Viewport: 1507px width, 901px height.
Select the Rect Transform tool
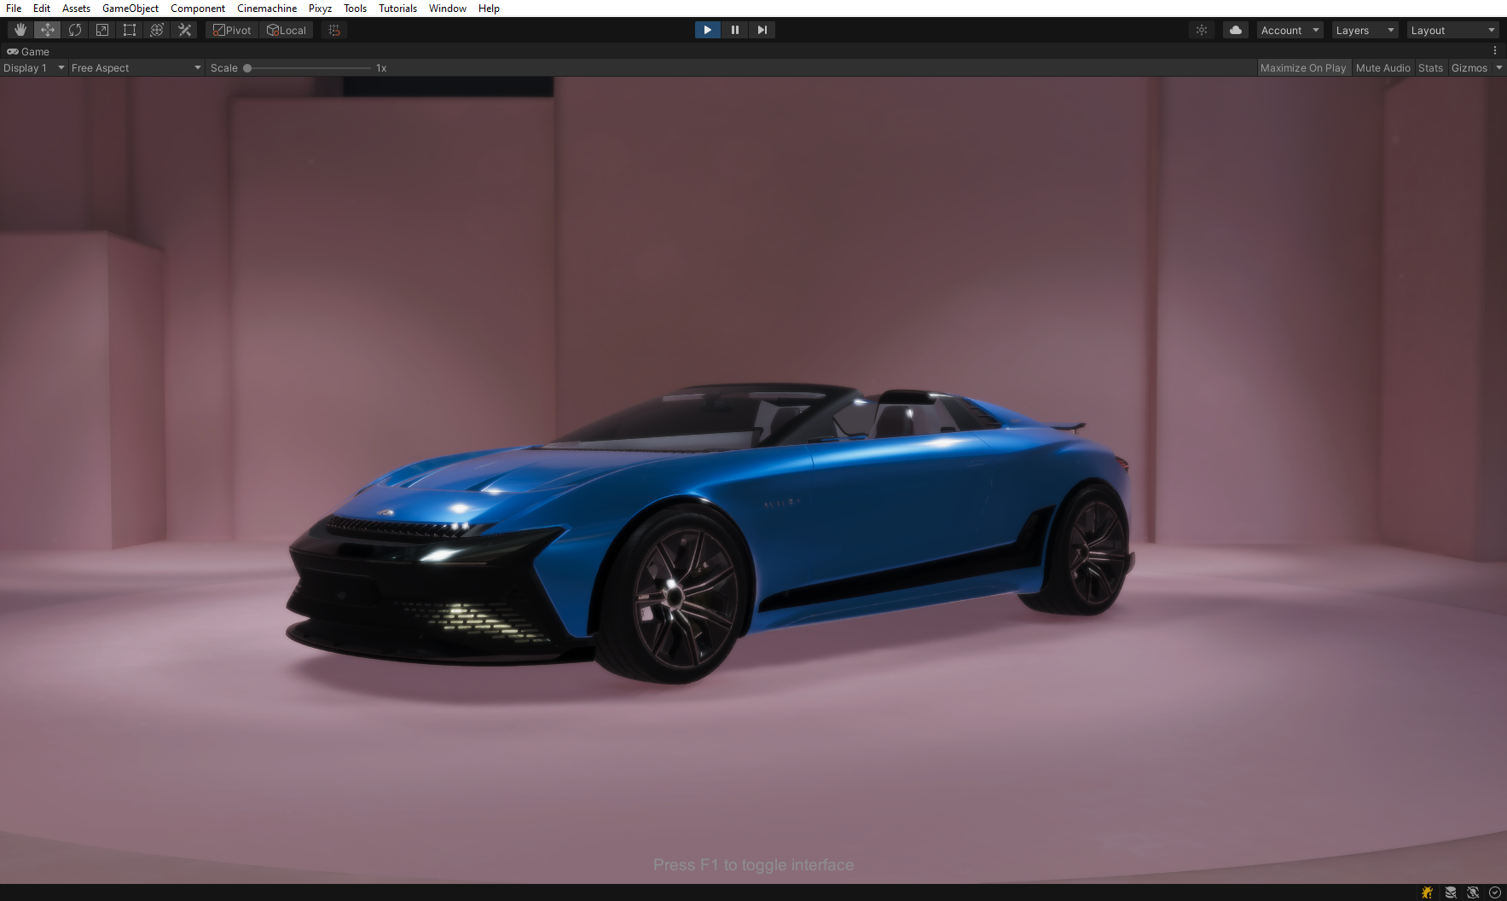[130, 29]
